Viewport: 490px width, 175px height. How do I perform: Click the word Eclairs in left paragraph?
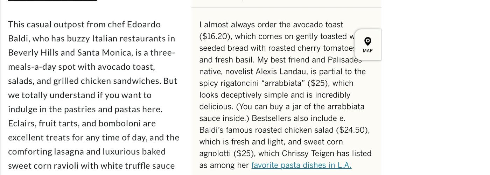[x=22, y=124]
